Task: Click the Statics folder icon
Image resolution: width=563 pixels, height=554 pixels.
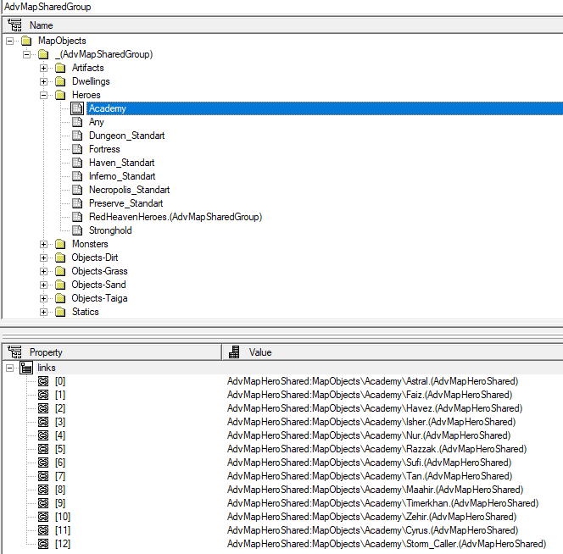Action: click(60, 312)
